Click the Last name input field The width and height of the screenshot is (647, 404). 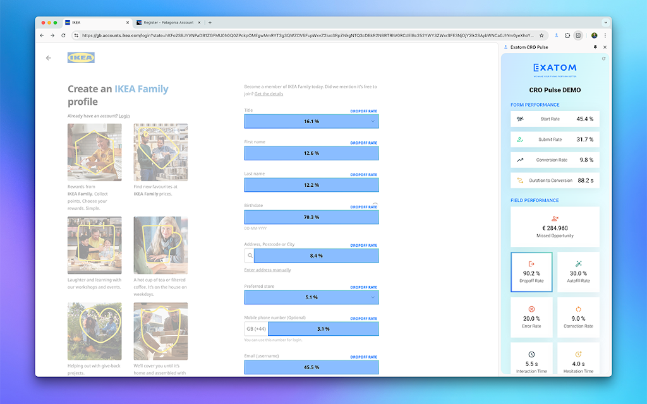click(x=311, y=185)
